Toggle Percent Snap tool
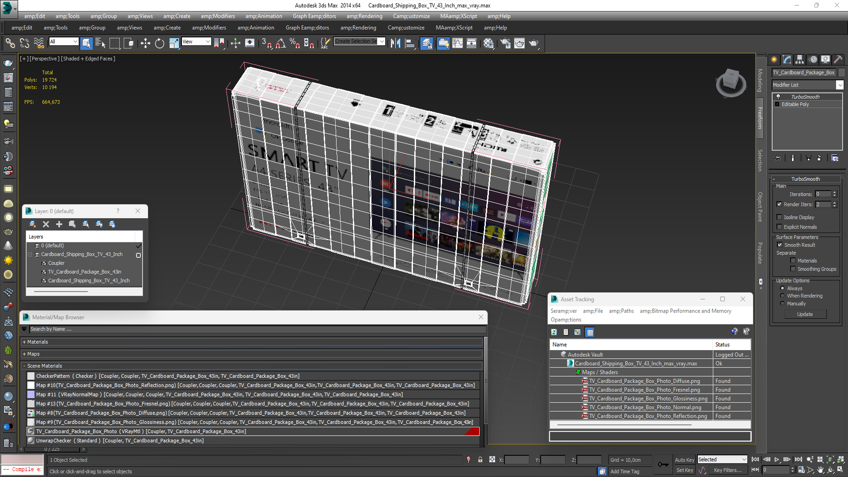 tap(295, 43)
